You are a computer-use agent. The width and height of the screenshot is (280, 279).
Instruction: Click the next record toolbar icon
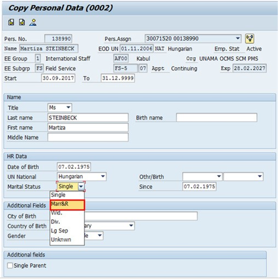[22, 22]
